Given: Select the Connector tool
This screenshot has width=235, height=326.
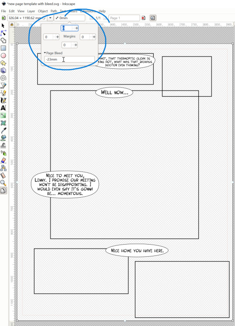Looking at the screenshot, I should pos(3,168).
